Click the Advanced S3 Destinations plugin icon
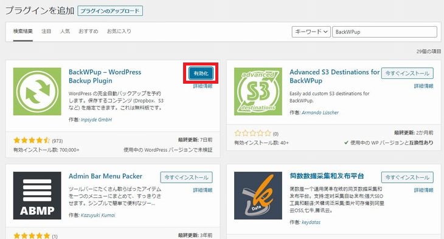Image resolution: width=444 pixels, height=239 pixels. tap(258, 91)
